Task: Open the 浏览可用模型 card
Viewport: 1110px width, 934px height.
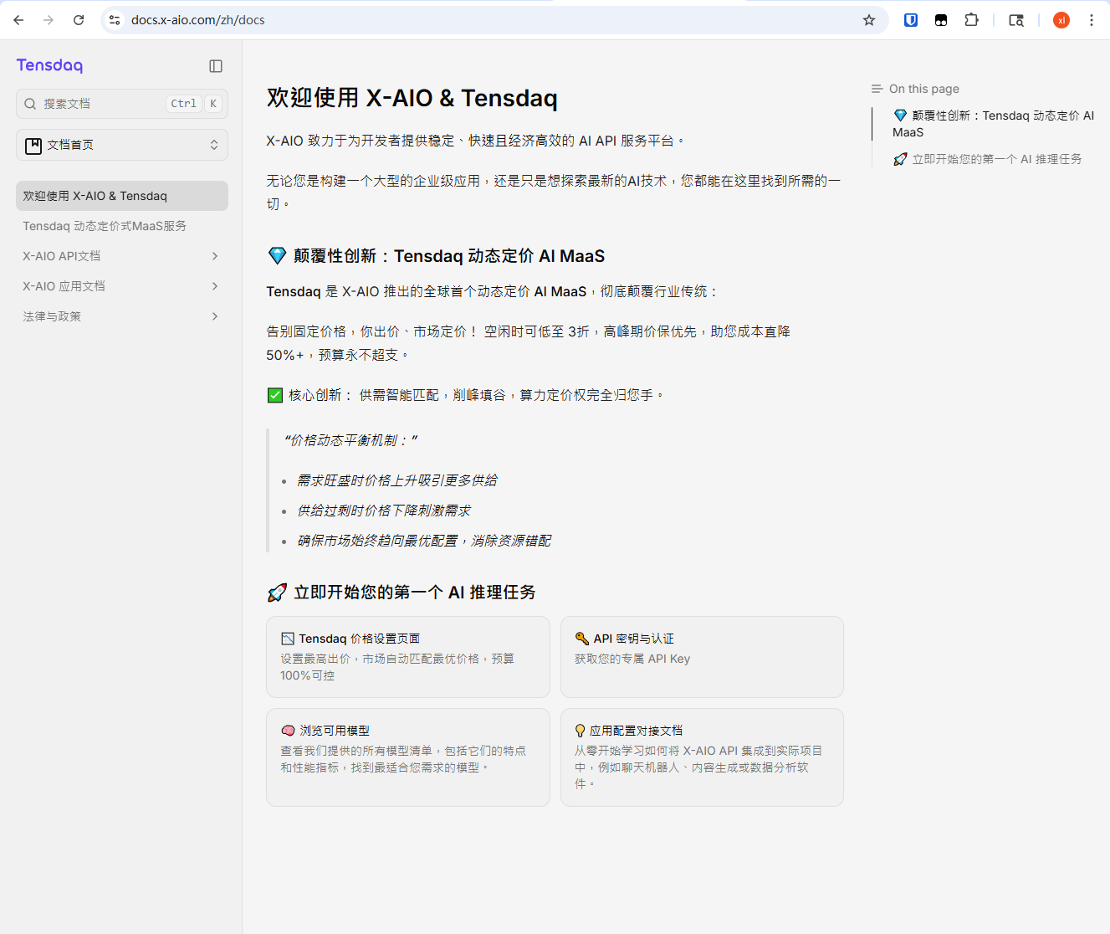Action: click(408, 757)
